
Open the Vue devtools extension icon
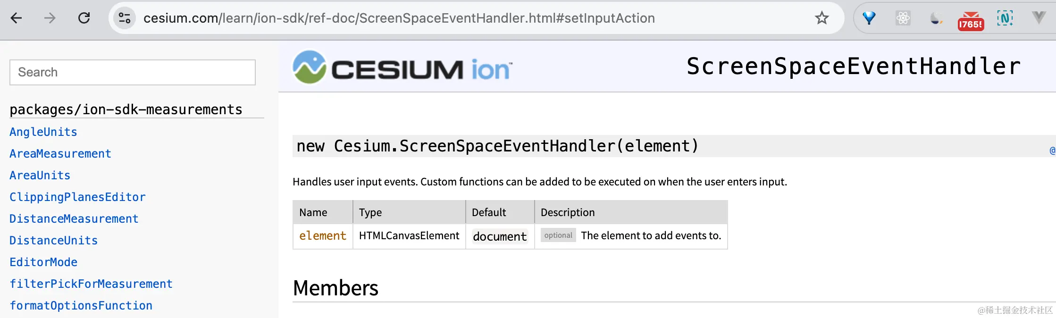click(x=1039, y=18)
